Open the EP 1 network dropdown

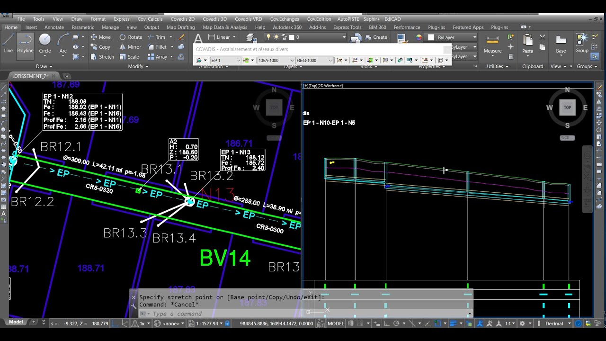pyautogui.click(x=226, y=60)
